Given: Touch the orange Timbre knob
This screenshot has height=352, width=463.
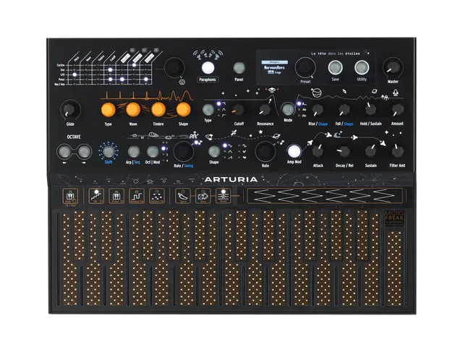Looking at the screenshot, I should click(158, 109).
